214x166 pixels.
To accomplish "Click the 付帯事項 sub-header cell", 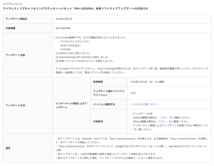I will [x=98, y=121].
